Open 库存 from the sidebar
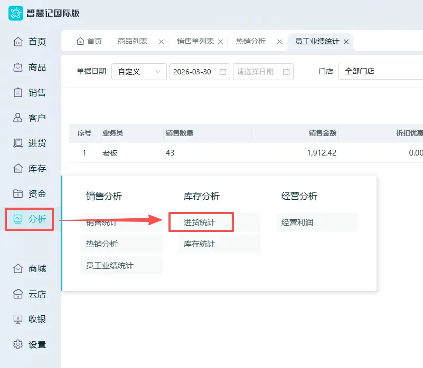 tap(30, 168)
